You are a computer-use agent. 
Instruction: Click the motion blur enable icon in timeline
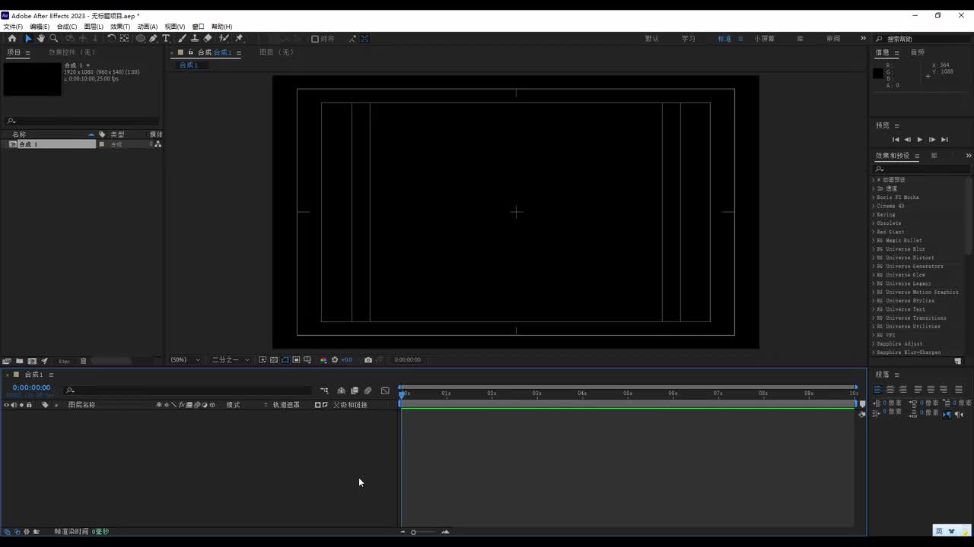368,390
